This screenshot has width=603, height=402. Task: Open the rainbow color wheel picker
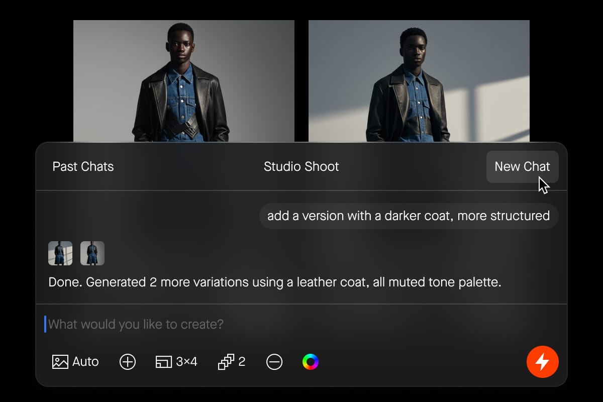(x=311, y=362)
